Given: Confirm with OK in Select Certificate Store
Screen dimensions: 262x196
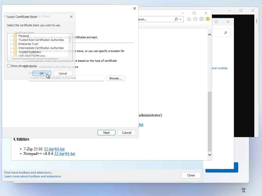Looking at the screenshot, I should click(x=42, y=73).
